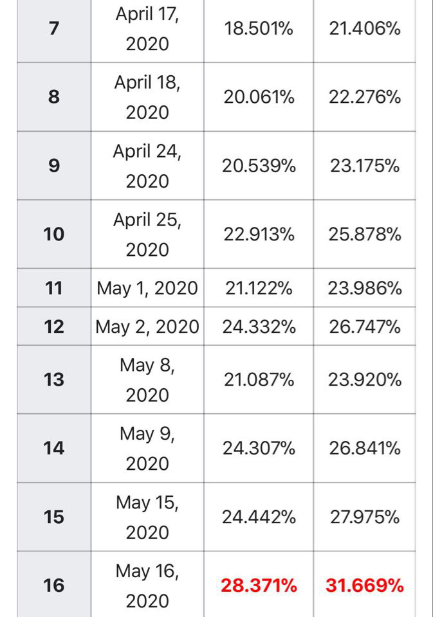Screen dimensions: 433x617
Task: Click the 23.920% value cell
Action: (364, 380)
